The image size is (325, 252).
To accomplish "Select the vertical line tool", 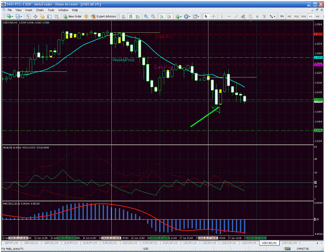I will [222, 16].
